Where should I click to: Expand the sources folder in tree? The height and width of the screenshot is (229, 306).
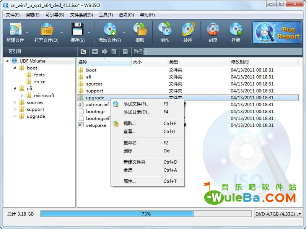15,102
